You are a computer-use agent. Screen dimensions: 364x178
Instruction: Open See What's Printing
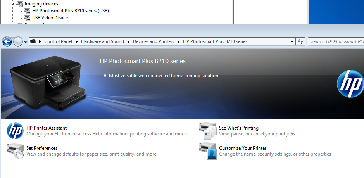[239, 128]
